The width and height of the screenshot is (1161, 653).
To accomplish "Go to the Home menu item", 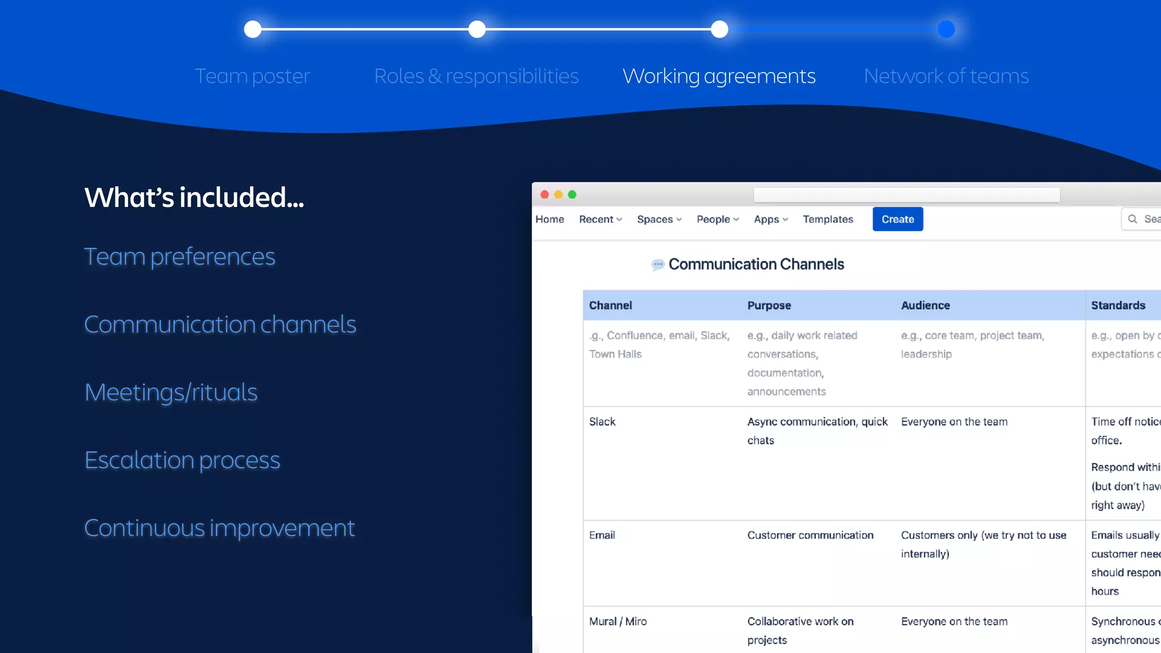I will click(x=549, y=219).
